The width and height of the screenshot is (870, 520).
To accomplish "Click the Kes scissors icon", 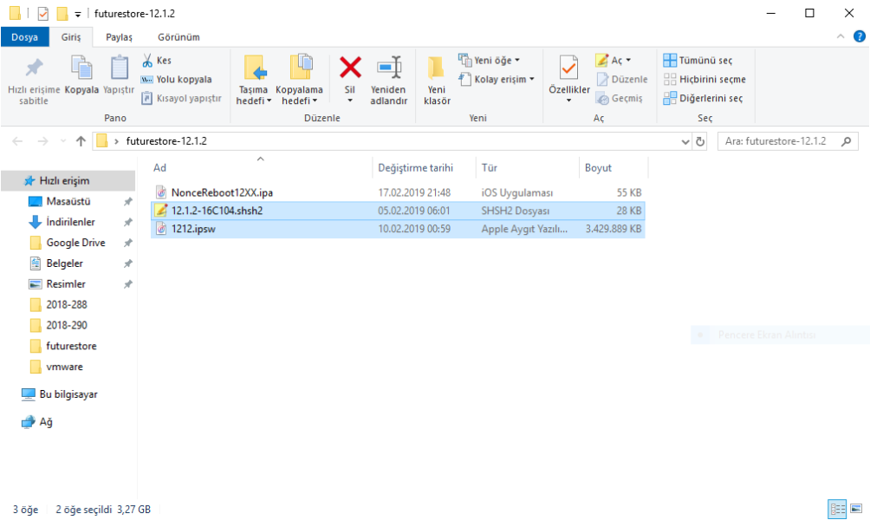I will (147, 61).
